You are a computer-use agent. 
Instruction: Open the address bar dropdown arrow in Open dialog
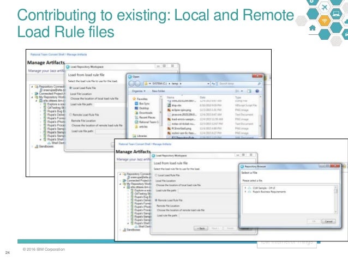tap(208, 83)
